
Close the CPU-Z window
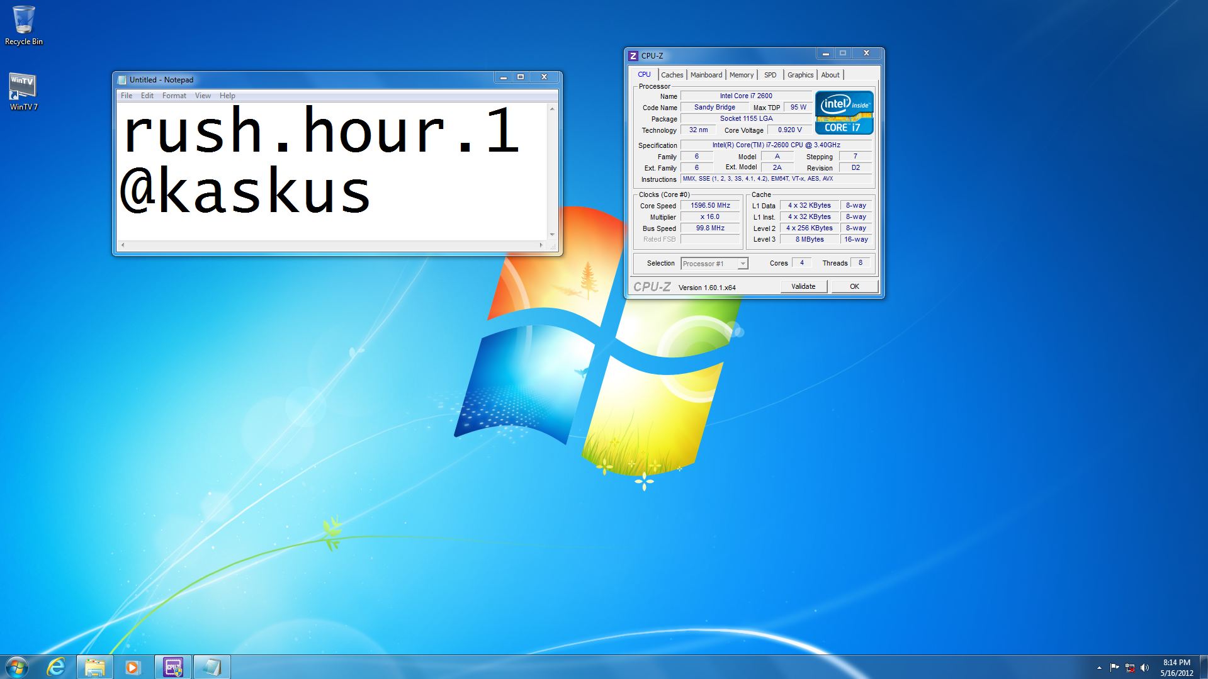pyautogui.click(x=866, y=53)
